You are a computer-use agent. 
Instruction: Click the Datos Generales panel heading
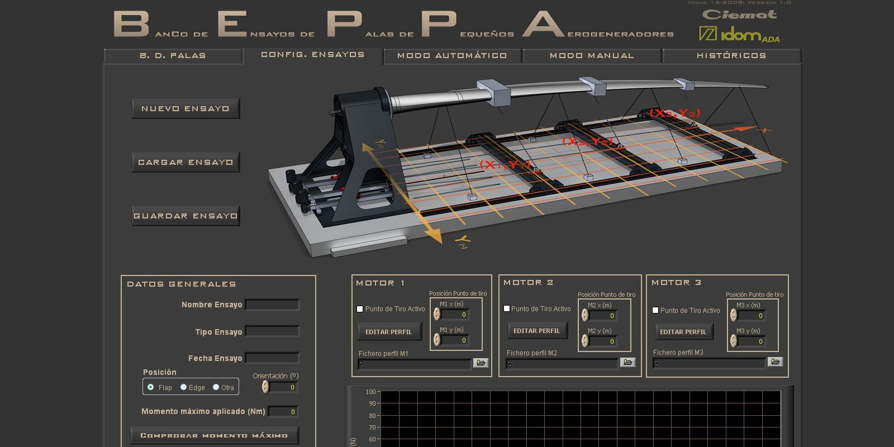pos(181,284)
